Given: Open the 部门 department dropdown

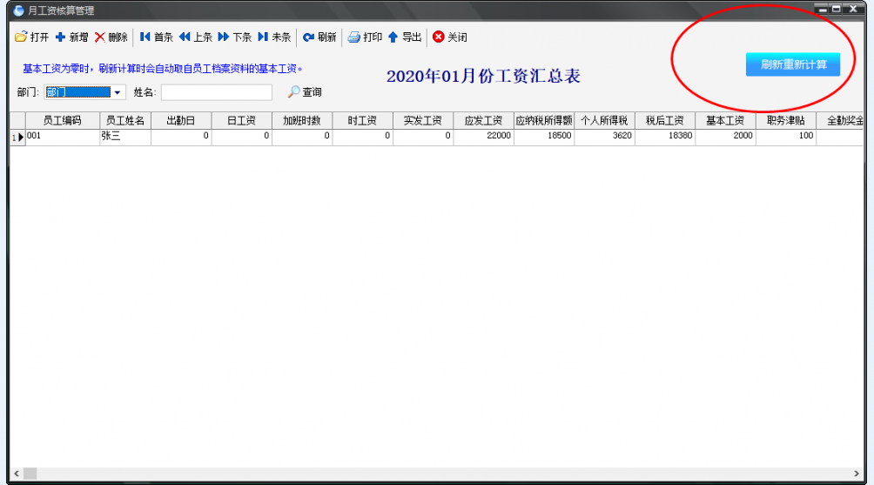Looking at the screenshot, I should point(117,92).
